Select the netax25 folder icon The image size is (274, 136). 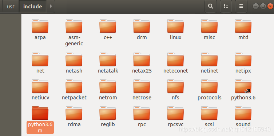(x=142, y=59)
